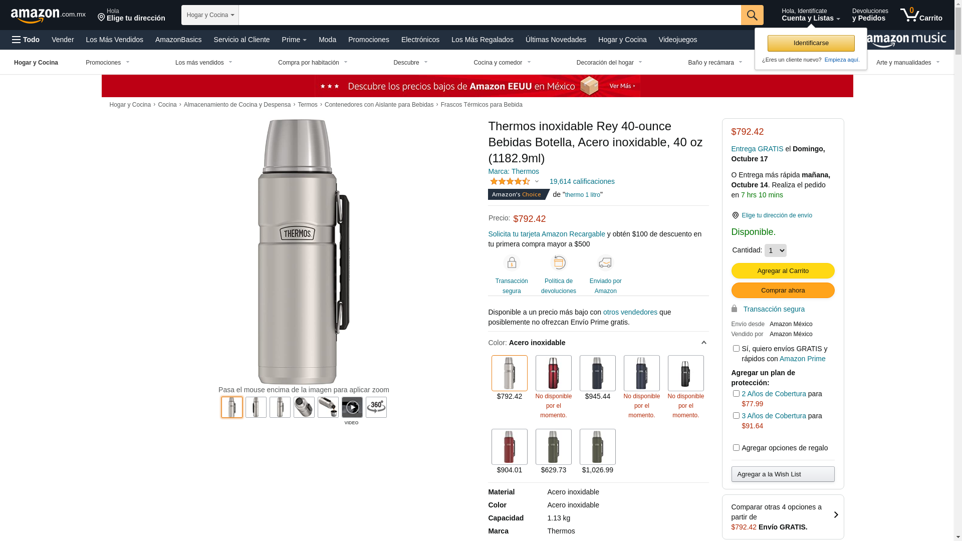
Task: Click the Enviado por Amazon truck icon
Action: coord(605,263)
